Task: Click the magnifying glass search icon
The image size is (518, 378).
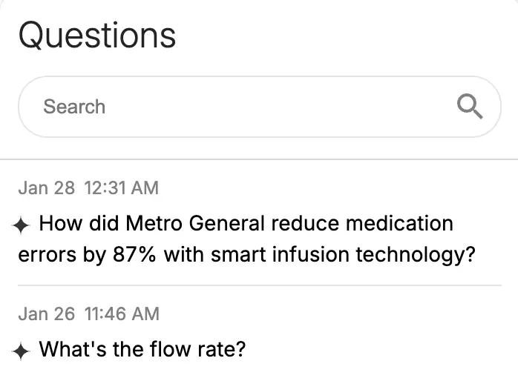Action: pyautogui.click(x=469, y=107)
